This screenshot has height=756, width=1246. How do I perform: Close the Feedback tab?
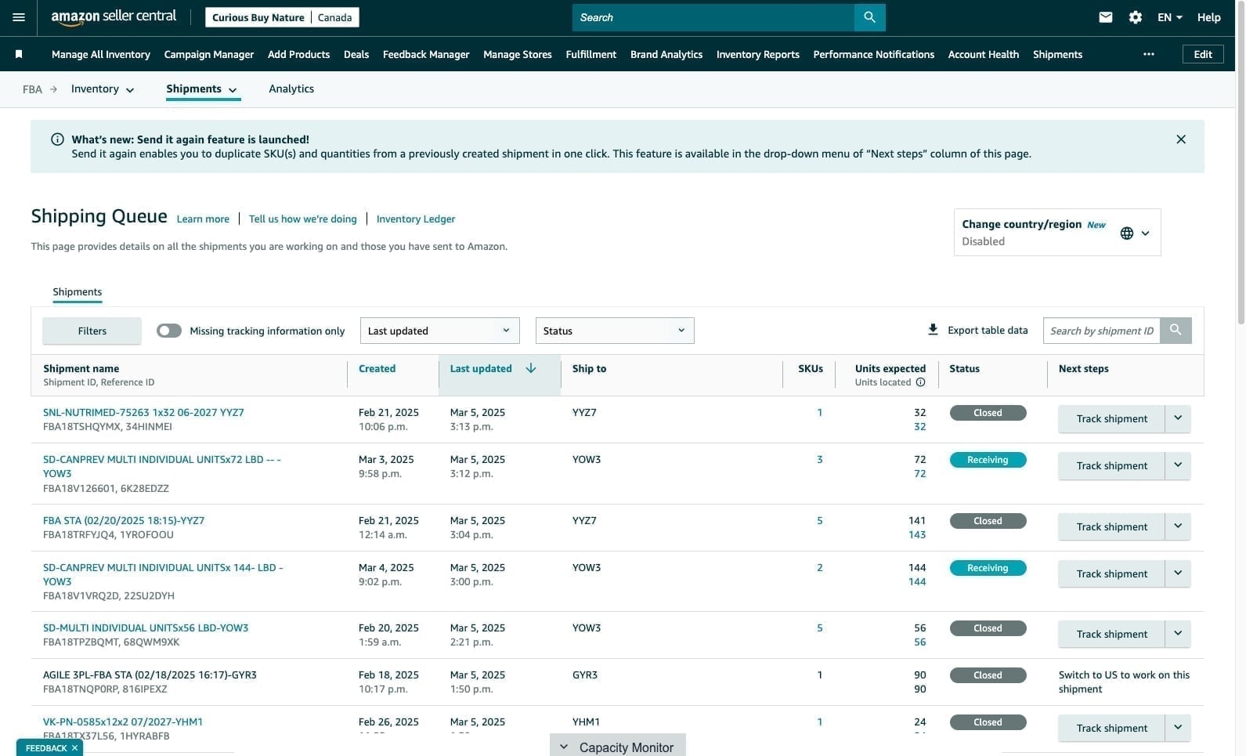(75, 748)
